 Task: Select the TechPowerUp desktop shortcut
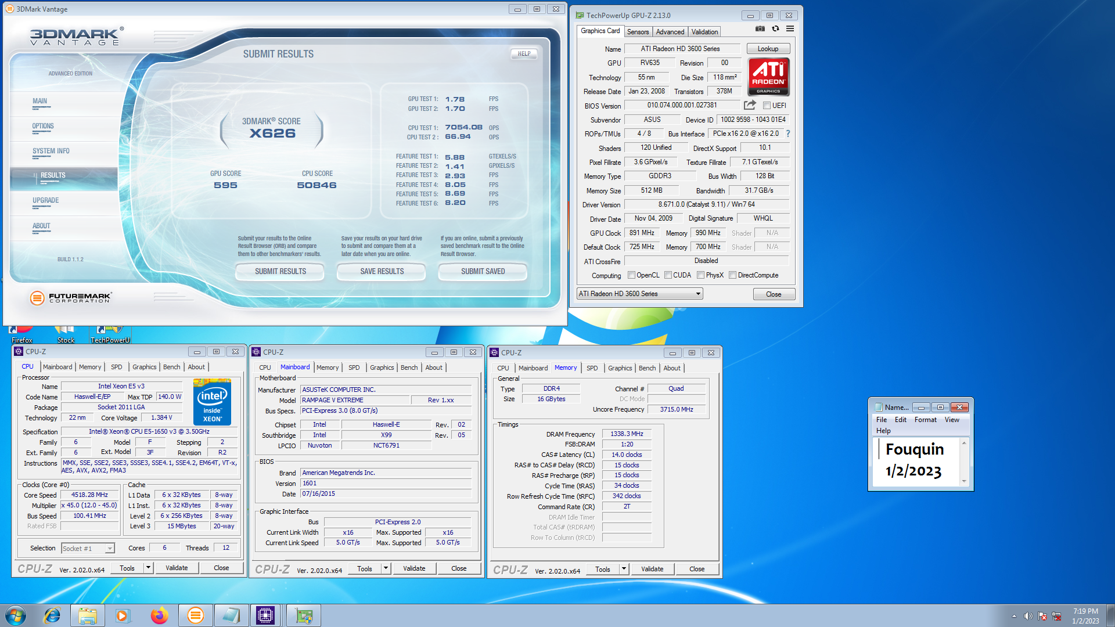tap(110, 335)
